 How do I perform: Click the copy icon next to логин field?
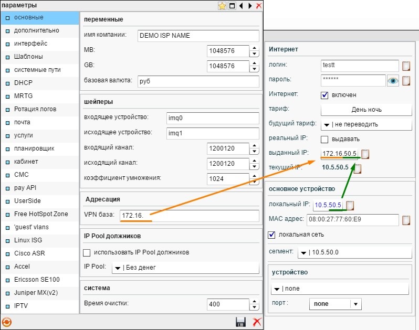click(406, 66)
